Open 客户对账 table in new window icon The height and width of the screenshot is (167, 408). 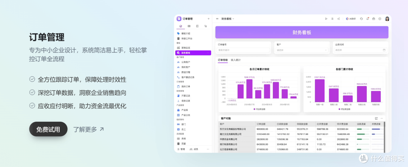pos(376,118)
